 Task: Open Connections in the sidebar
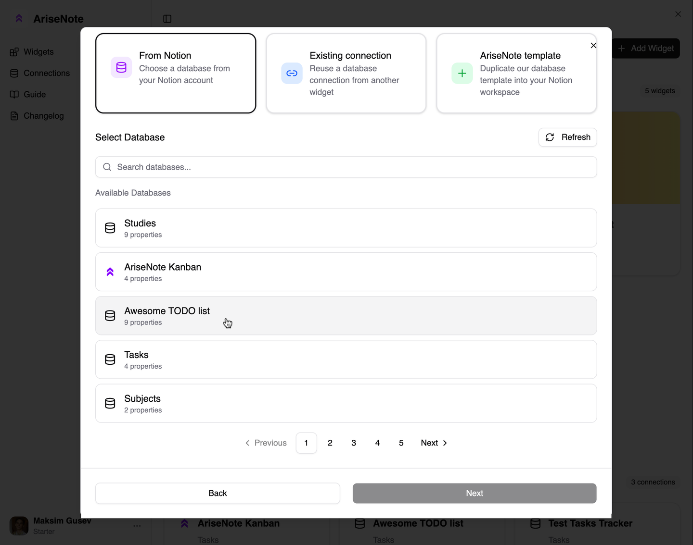(40, 73)
